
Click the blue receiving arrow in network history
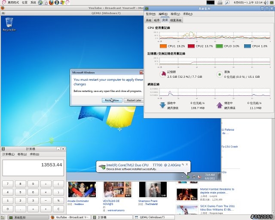point(162,105)
